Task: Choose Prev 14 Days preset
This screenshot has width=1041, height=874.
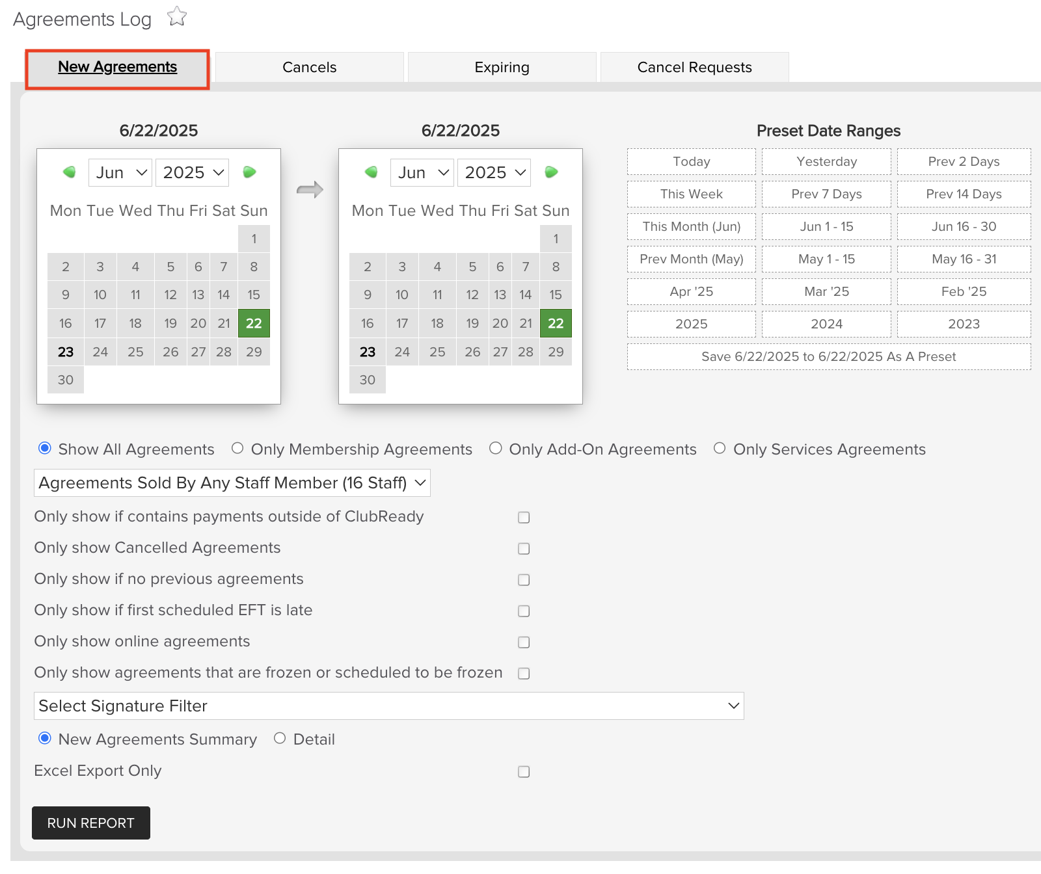Action: (x=964, y=194)
